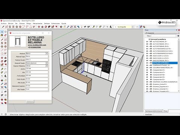Click the 3D Text tool in top toolbar
Image resolution: width=180 pixels, height=135 pixels.
111,27
